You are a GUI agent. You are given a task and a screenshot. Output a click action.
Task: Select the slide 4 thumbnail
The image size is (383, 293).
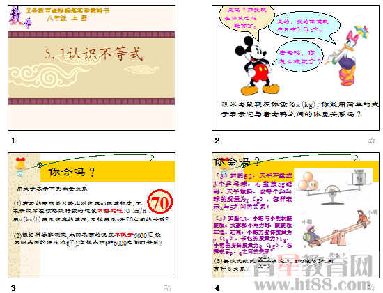click(x=295, y=215)
